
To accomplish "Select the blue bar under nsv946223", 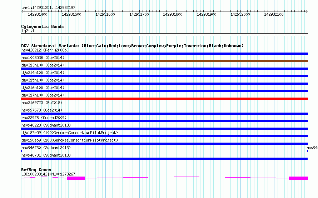I will 164,129.
